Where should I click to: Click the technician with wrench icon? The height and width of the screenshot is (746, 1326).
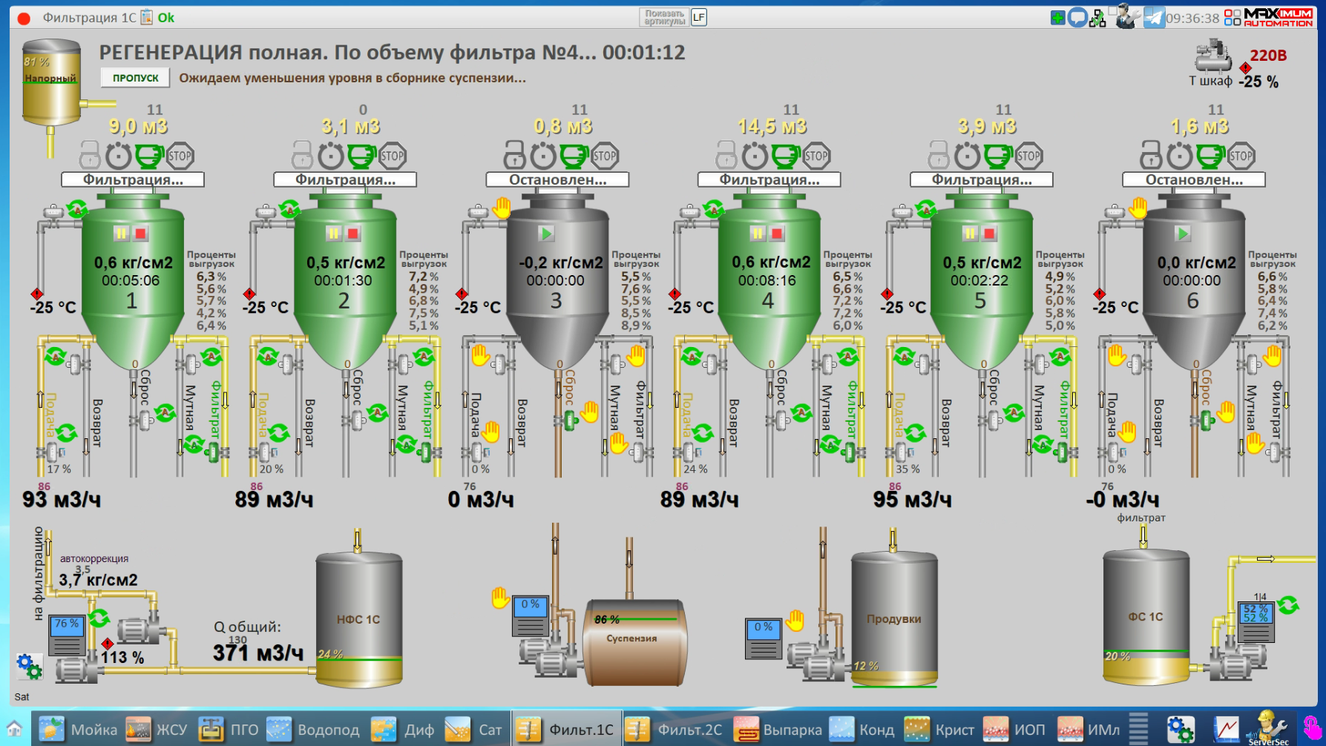(x=1127, y=17)
